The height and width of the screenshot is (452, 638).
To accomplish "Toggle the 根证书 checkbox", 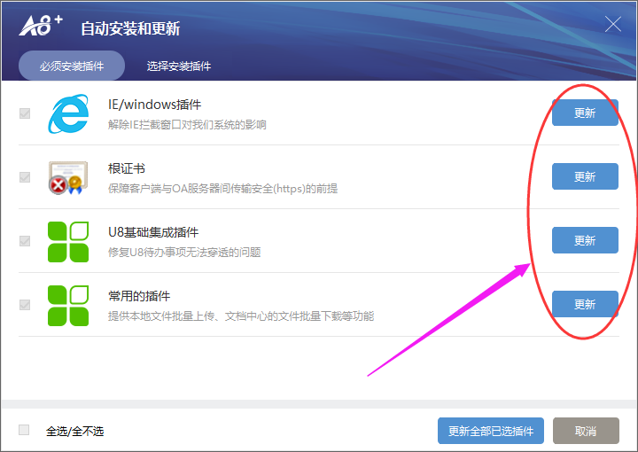I will click(x=25, y=177).
